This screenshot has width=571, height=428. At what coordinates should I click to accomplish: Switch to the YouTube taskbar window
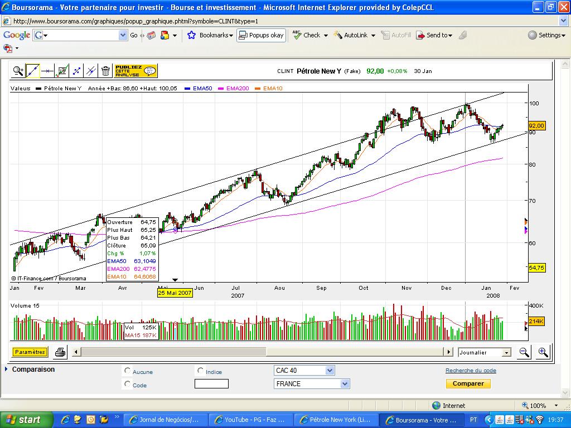(250, 420)
